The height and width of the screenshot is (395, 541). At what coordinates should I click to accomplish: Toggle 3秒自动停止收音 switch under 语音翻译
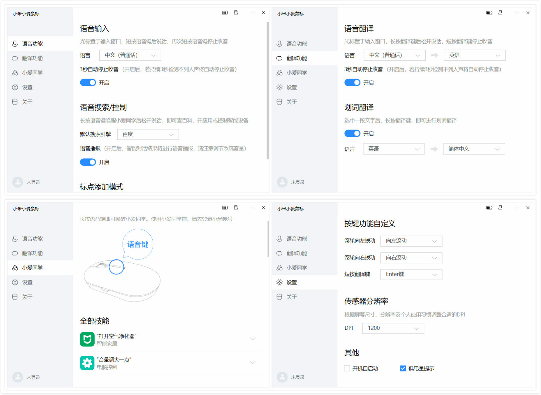click(x=352, y=83)
